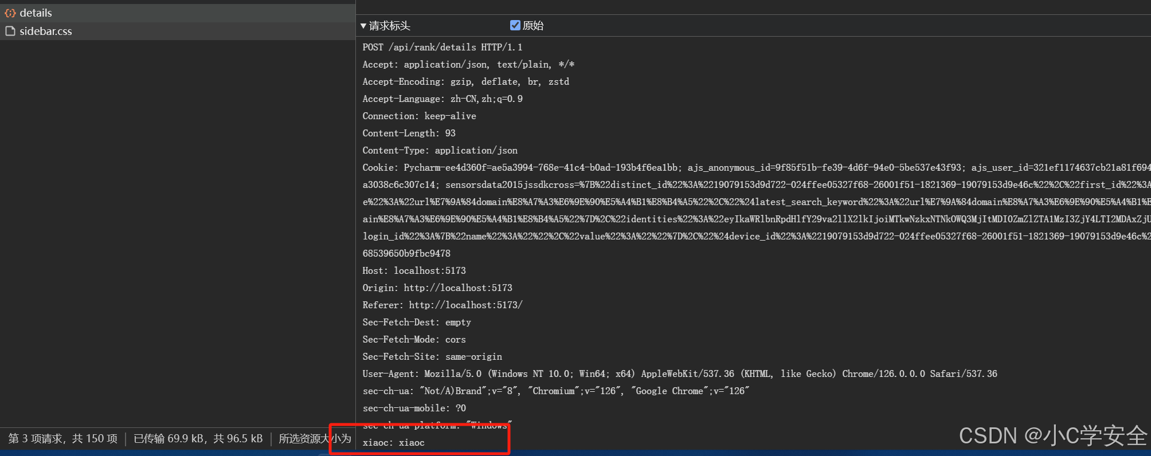The image size is (1151, 456).
Task: Click the Content-Type: application/json line
Action: [x=440, y=150]
